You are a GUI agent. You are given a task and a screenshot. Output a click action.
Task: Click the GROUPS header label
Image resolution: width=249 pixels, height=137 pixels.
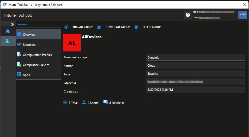pos(22,25)
